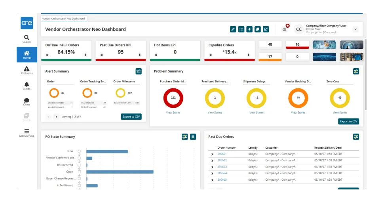Open the Problems page from the sidebar
The height and width of the screenshot is (214, 380).
pyautogui.click(x=27, y=71)
